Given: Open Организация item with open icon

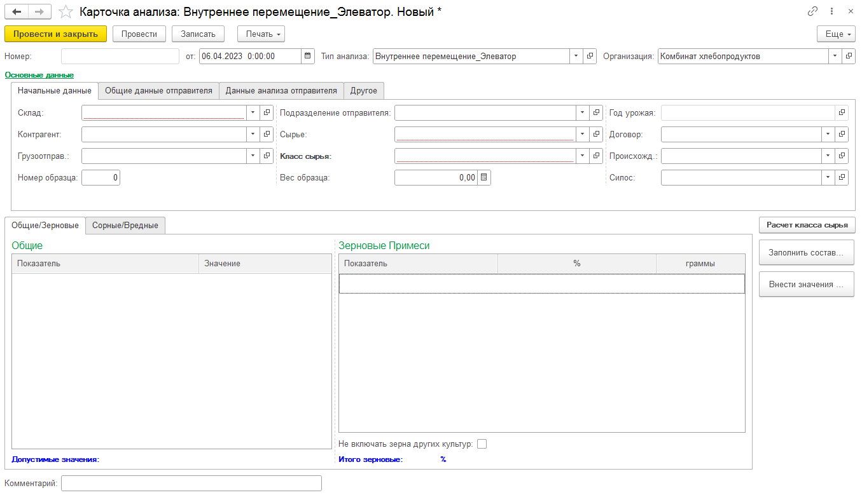Looking at the screenshot, I should (x=849, y=56).
